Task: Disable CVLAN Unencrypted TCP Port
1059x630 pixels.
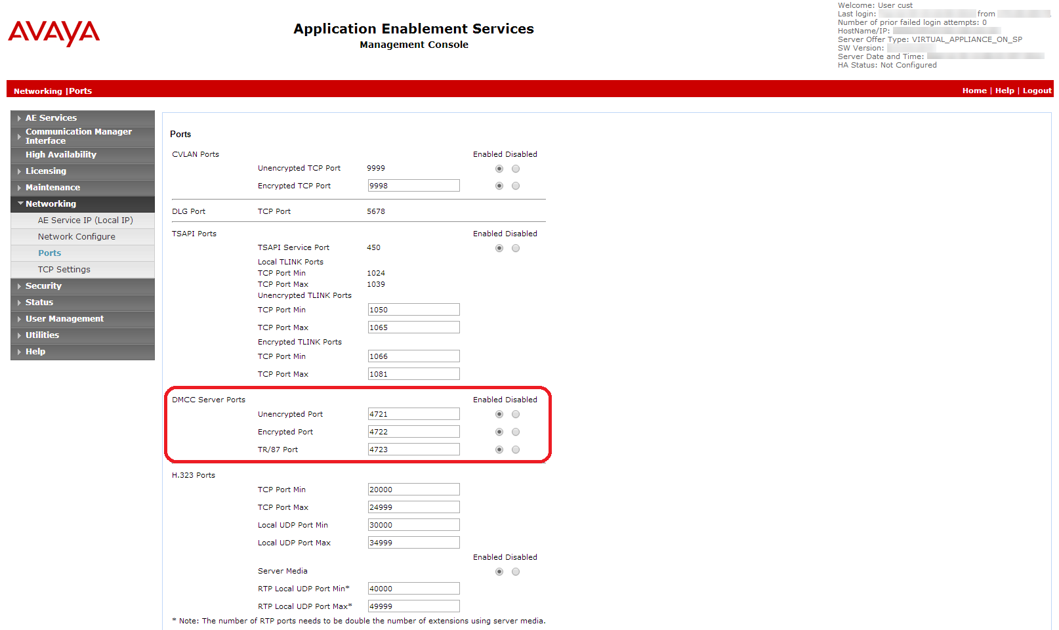Action: tap(516, 169)
